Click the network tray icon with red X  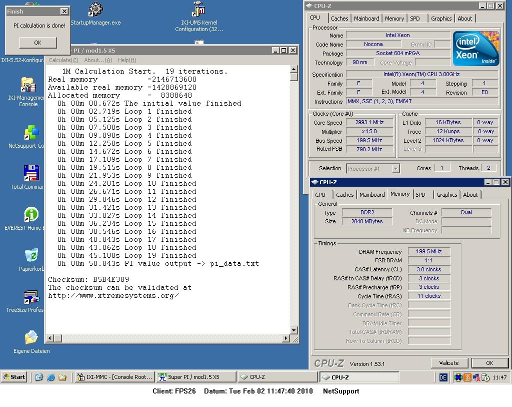(x=476, y=377)
